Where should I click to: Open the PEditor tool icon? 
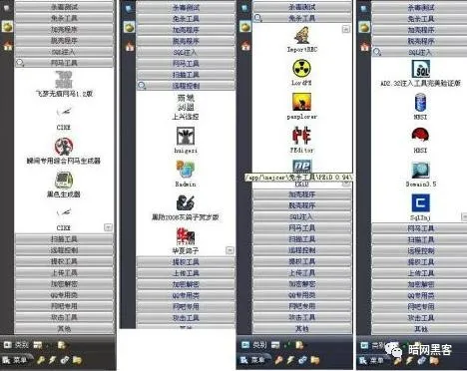pyautogui.click(x=301, y=135)
